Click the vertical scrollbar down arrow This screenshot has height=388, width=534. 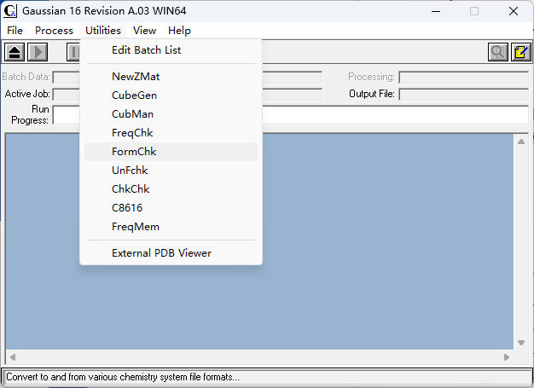[x=521, y=343]
